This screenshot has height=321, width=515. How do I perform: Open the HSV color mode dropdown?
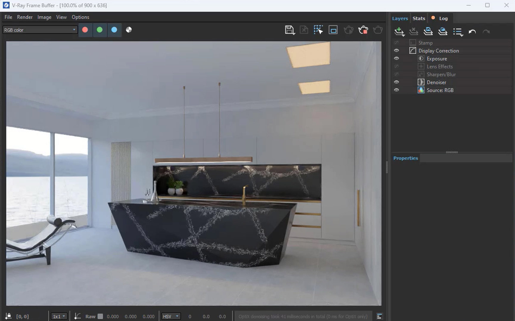[x=171, y=316]
